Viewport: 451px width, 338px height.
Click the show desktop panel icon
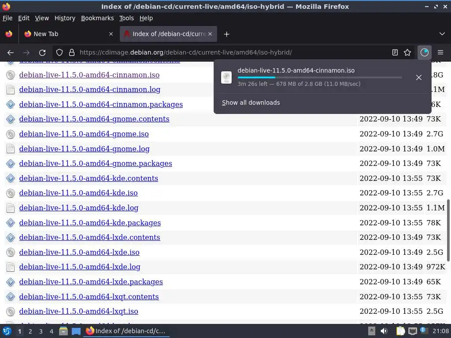tap(76, 331)
